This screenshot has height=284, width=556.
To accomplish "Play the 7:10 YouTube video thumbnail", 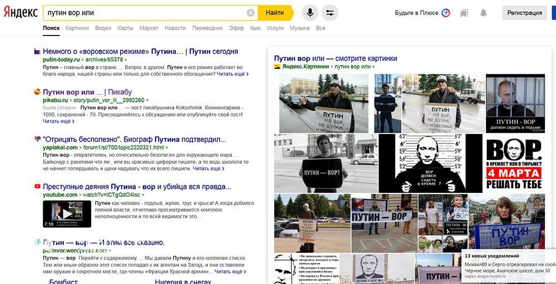I will (x=67, y=214).
